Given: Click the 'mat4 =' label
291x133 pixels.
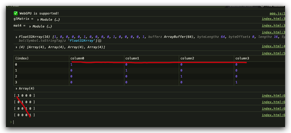Looking at the screenshot, I should (x=20, y=26).
